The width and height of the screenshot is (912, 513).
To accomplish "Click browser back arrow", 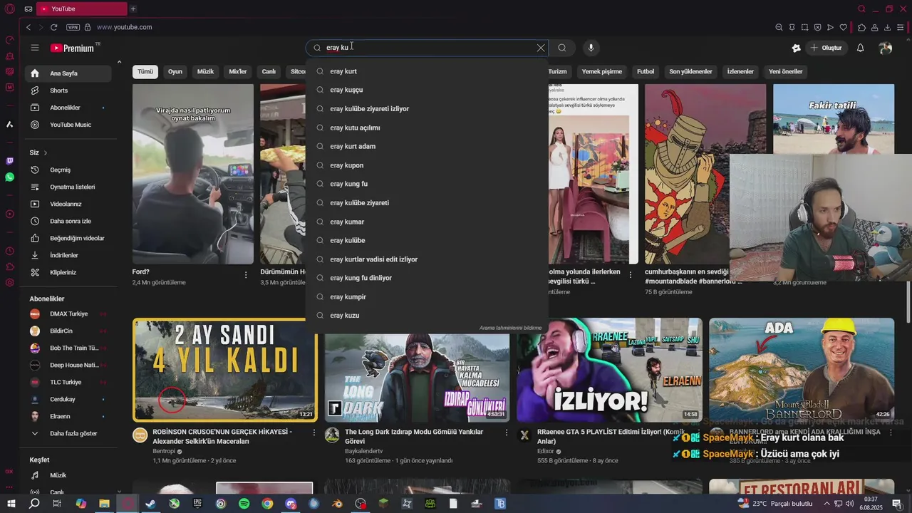I will click(28, 27).
